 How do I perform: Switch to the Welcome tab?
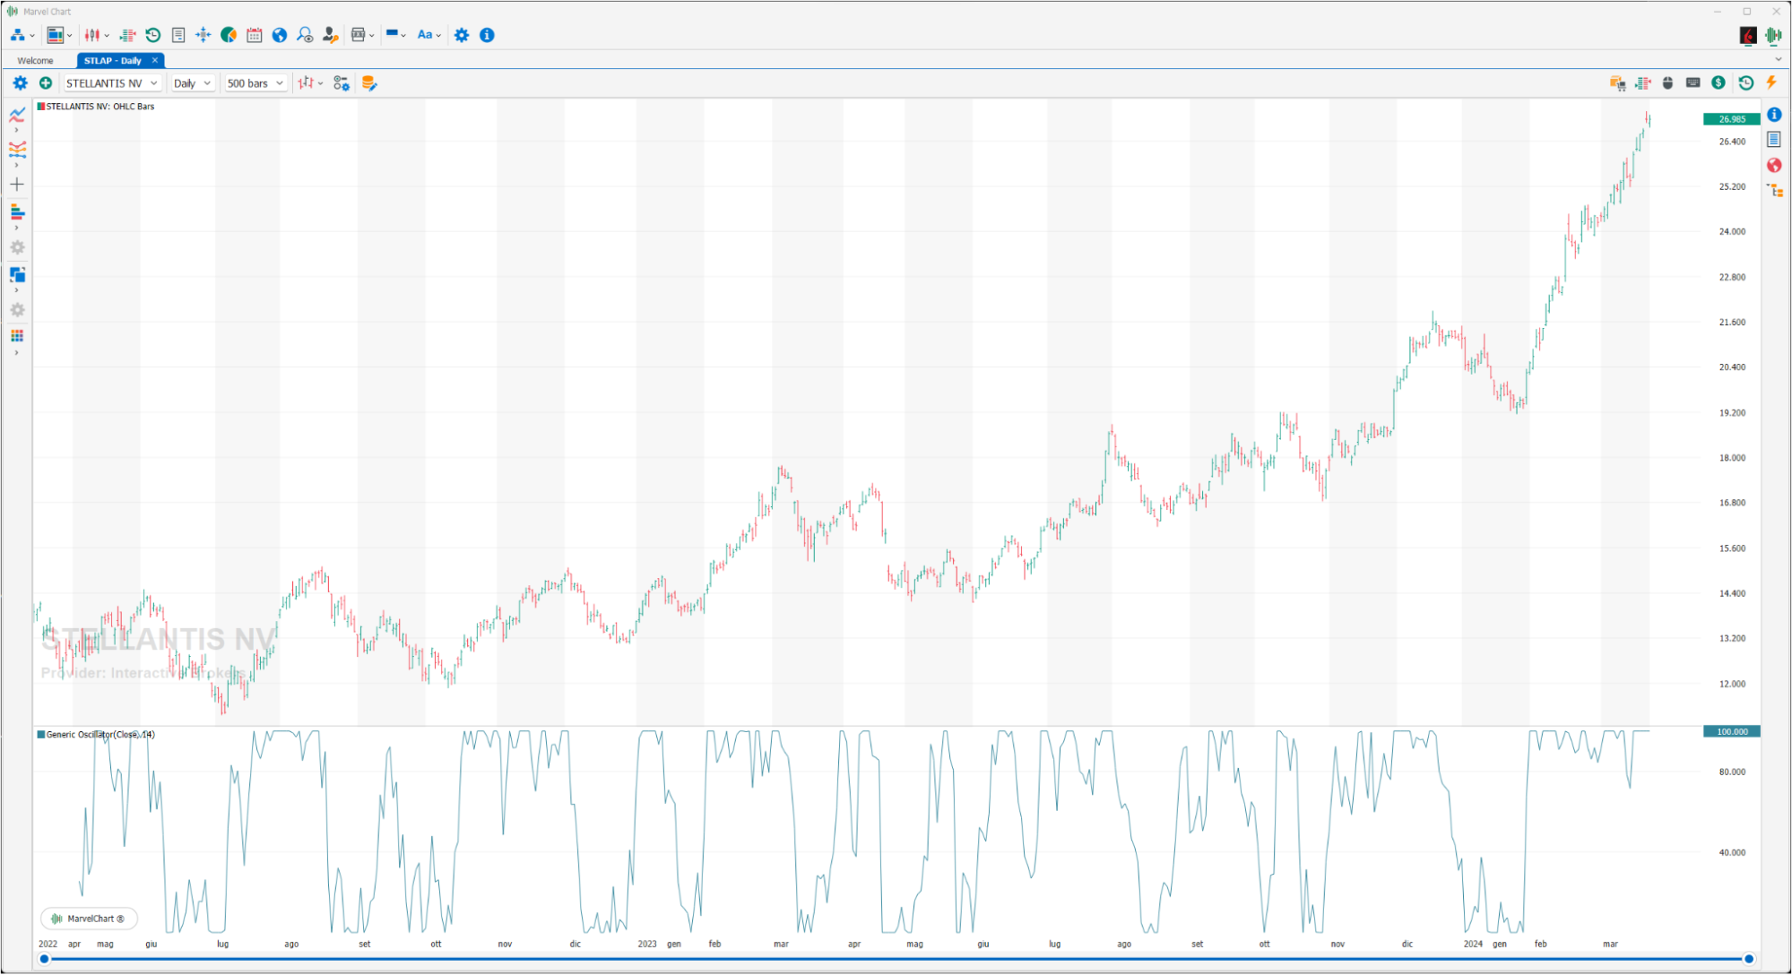pos(36,60)
